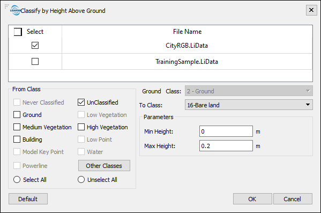Click the disabled Water checkbox

point(81,152)
